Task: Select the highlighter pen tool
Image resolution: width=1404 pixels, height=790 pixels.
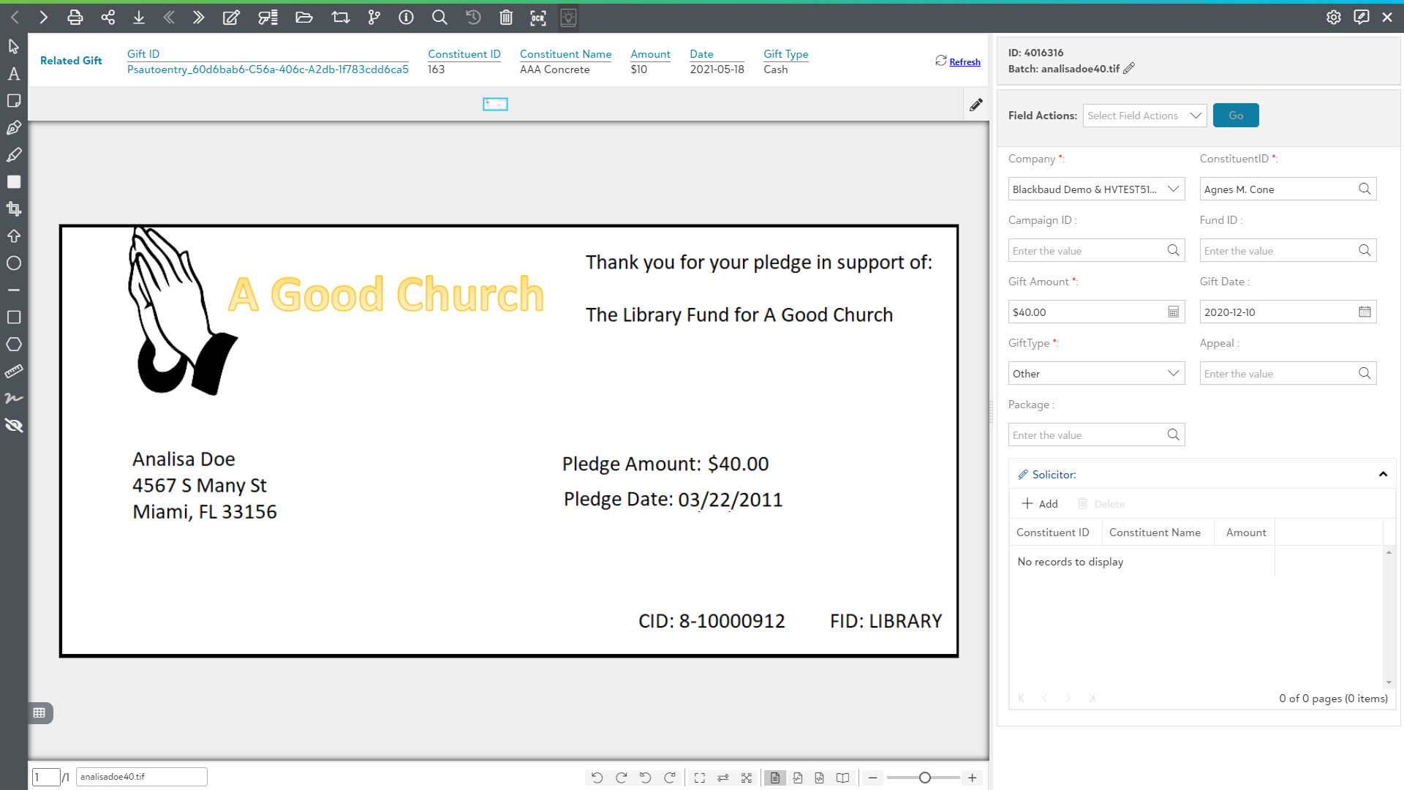Action: click(14, 155)
